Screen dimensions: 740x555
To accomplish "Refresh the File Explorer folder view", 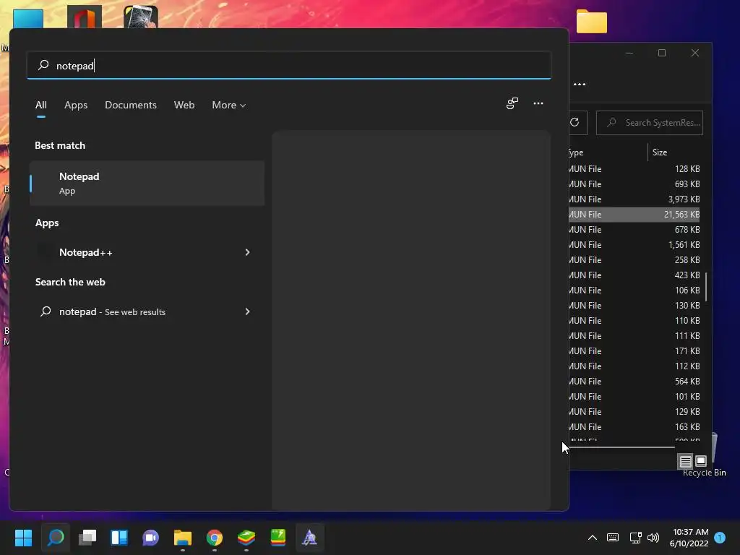I will 575,123.
